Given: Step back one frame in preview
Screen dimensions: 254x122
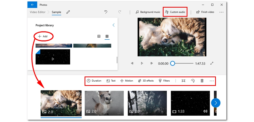Looking at the screenshot, I should coord(132,63).
